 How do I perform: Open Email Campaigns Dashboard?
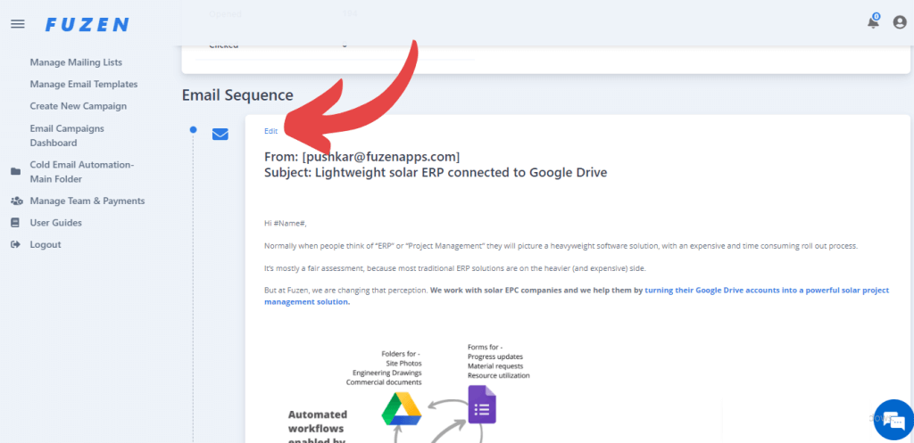[x=67, y=135]
